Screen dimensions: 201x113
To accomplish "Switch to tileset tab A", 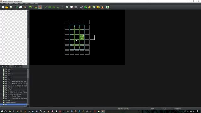I will point(2,67).
